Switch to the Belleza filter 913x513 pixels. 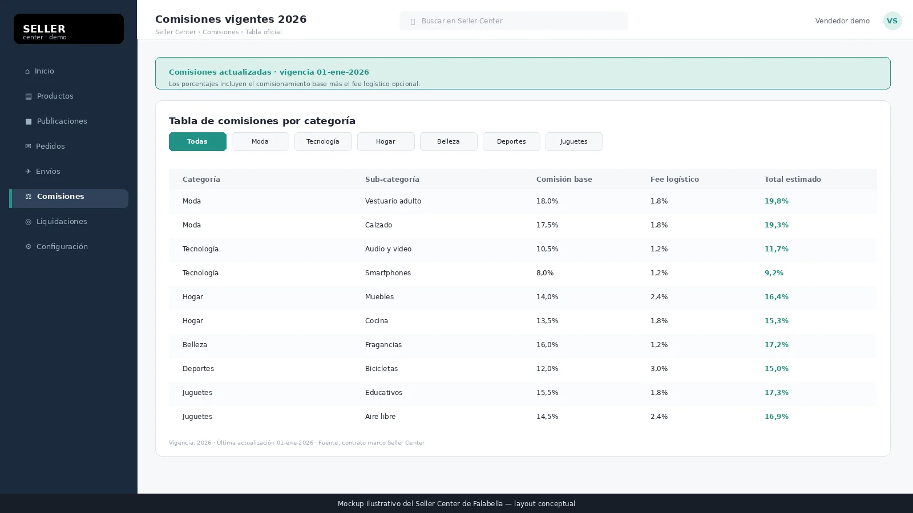click(449, 141)
